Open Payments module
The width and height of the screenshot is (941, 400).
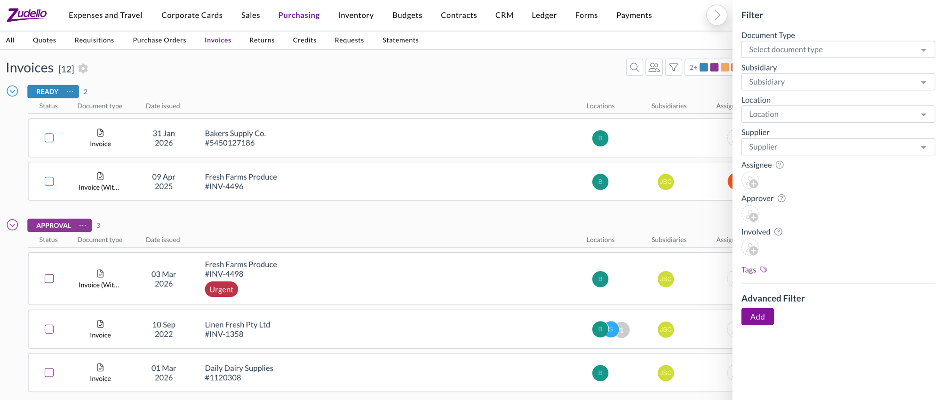(x=634, y=15)
